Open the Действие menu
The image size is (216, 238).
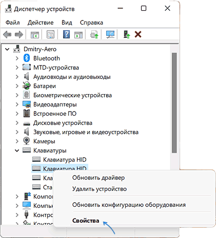click(x=41, y=23)
